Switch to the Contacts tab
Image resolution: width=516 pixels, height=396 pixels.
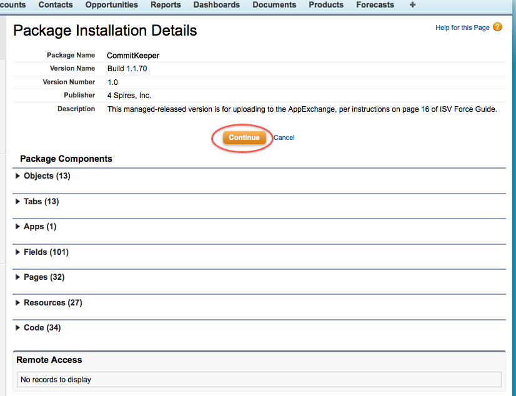[x=56, y=5]
